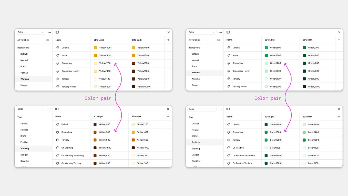Open the Color dropdown in the top-right panel
The image size is (348, 196).
[x=201, y=32]
